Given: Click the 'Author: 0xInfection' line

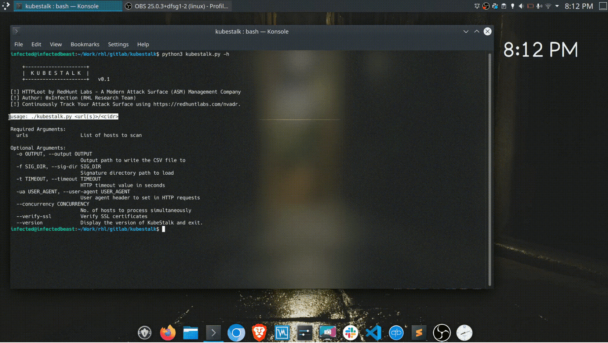Looking at the screenshot, I should click(73, 98).
